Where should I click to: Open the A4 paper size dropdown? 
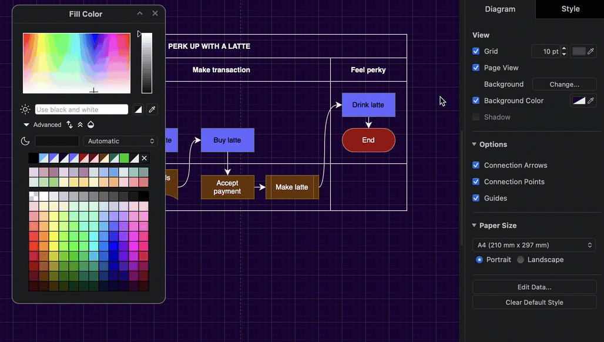click(534, 245)
